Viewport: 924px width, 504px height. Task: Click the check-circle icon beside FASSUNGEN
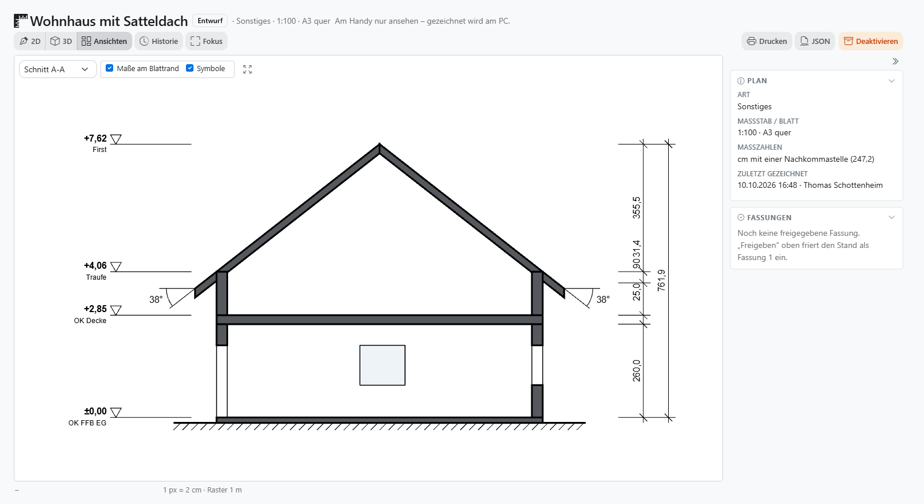(741, 218)
